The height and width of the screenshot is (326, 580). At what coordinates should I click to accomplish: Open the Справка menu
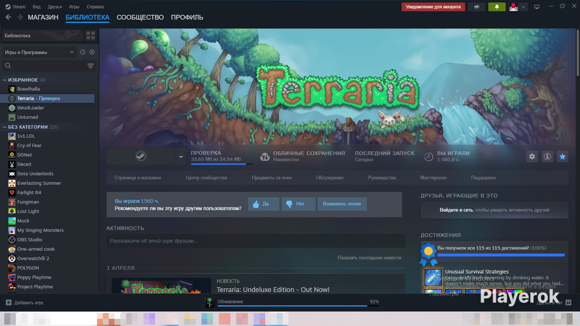click(x=95, y=7)
